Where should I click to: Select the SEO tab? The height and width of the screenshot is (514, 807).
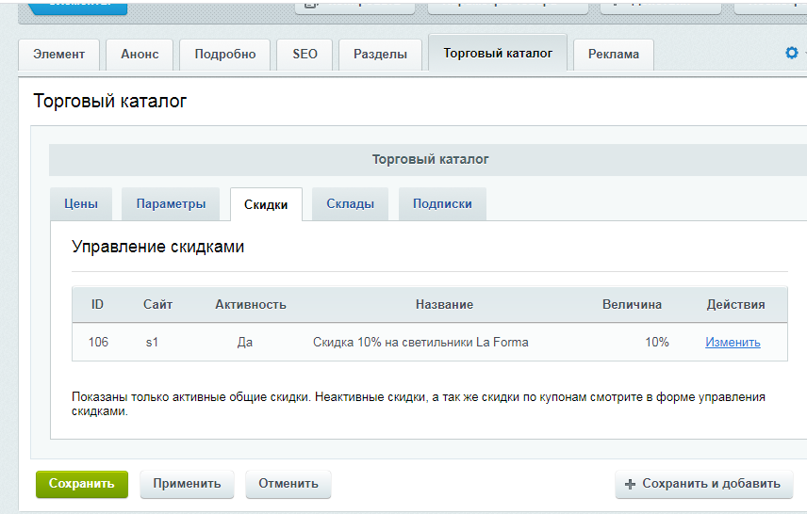tap(305, 55)
